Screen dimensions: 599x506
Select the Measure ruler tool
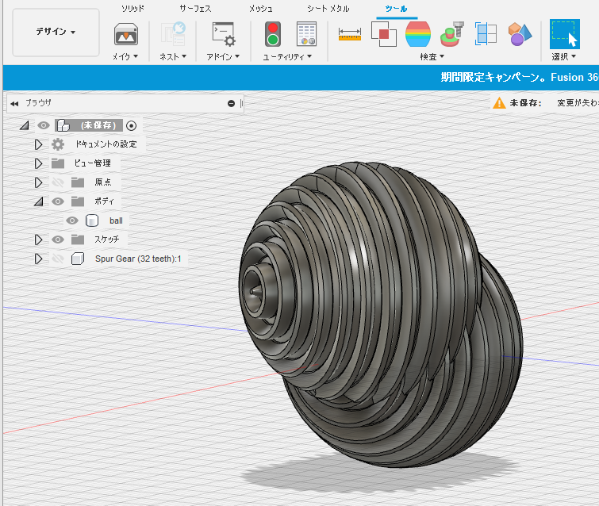click(350, 34)
